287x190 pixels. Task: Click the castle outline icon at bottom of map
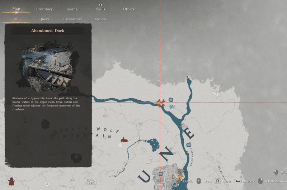pyautogui.click(x=91, y=182)
